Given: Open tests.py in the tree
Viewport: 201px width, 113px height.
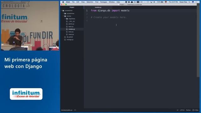Looking at the screenshot, I should [71, 32].
